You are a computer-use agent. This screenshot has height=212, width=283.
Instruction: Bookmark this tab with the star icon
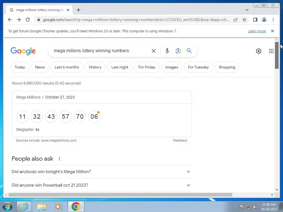[244, 20]
